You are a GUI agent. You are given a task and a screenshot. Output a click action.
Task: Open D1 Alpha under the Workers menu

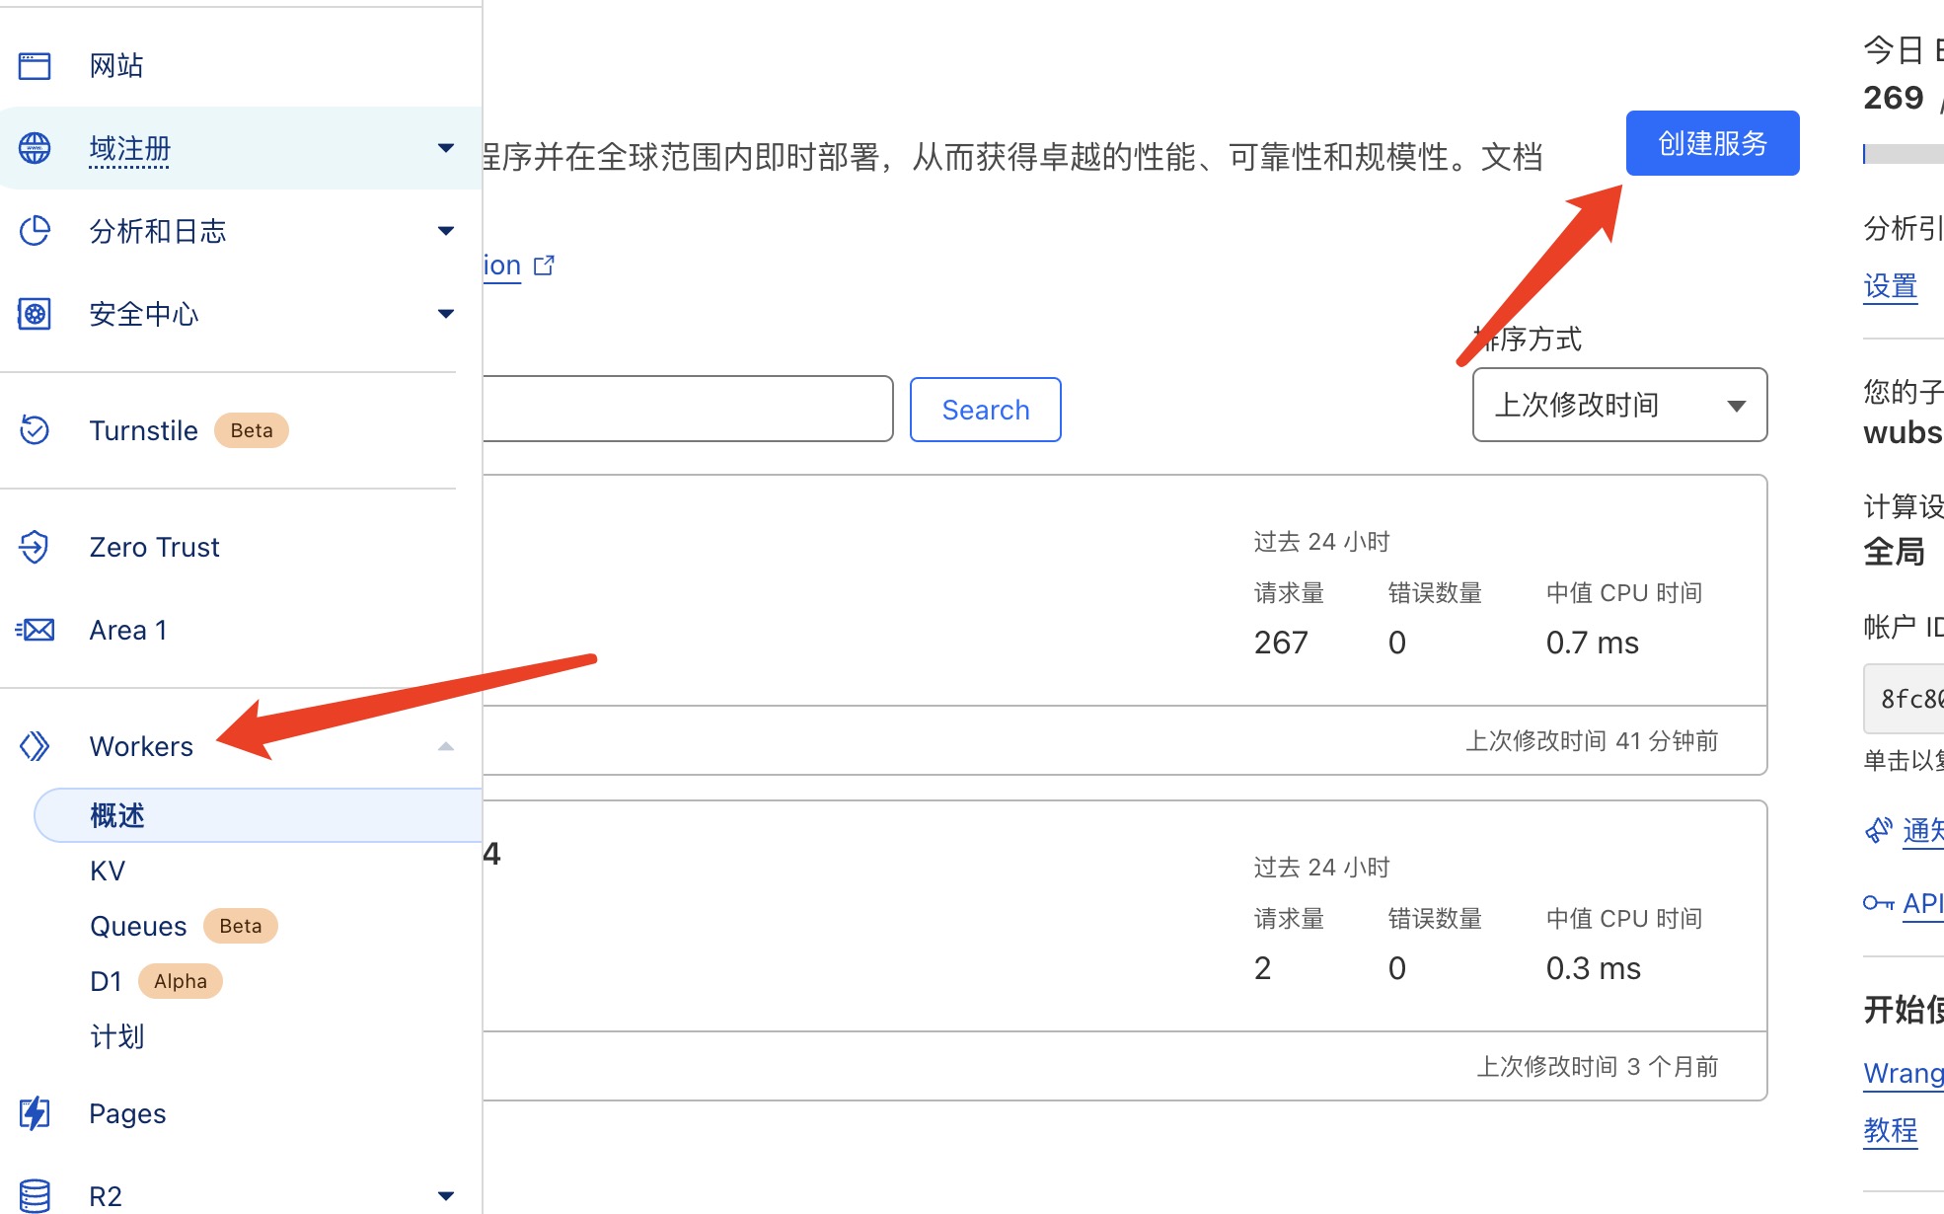point(107,981)
